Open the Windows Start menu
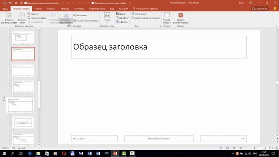 [x=4, y=154]
